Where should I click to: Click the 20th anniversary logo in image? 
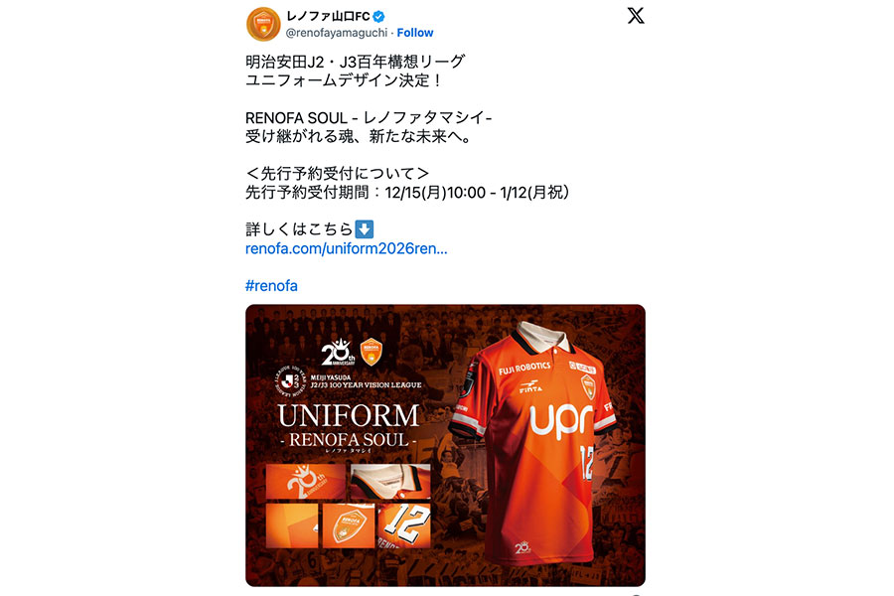tap(338, 352)
